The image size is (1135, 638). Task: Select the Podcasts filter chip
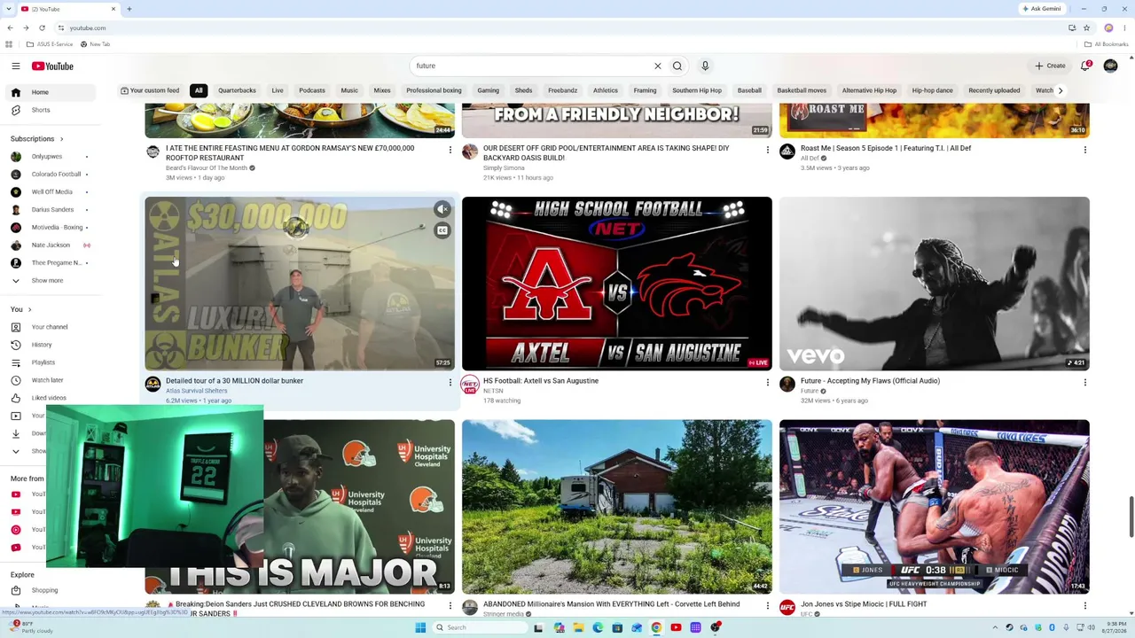[312, 90]
